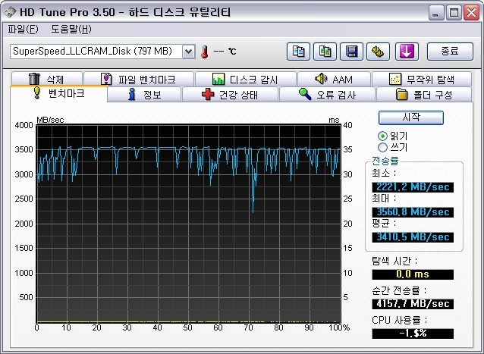
Task: Click the 0.0 ms access time value
Action: point(413,274)
